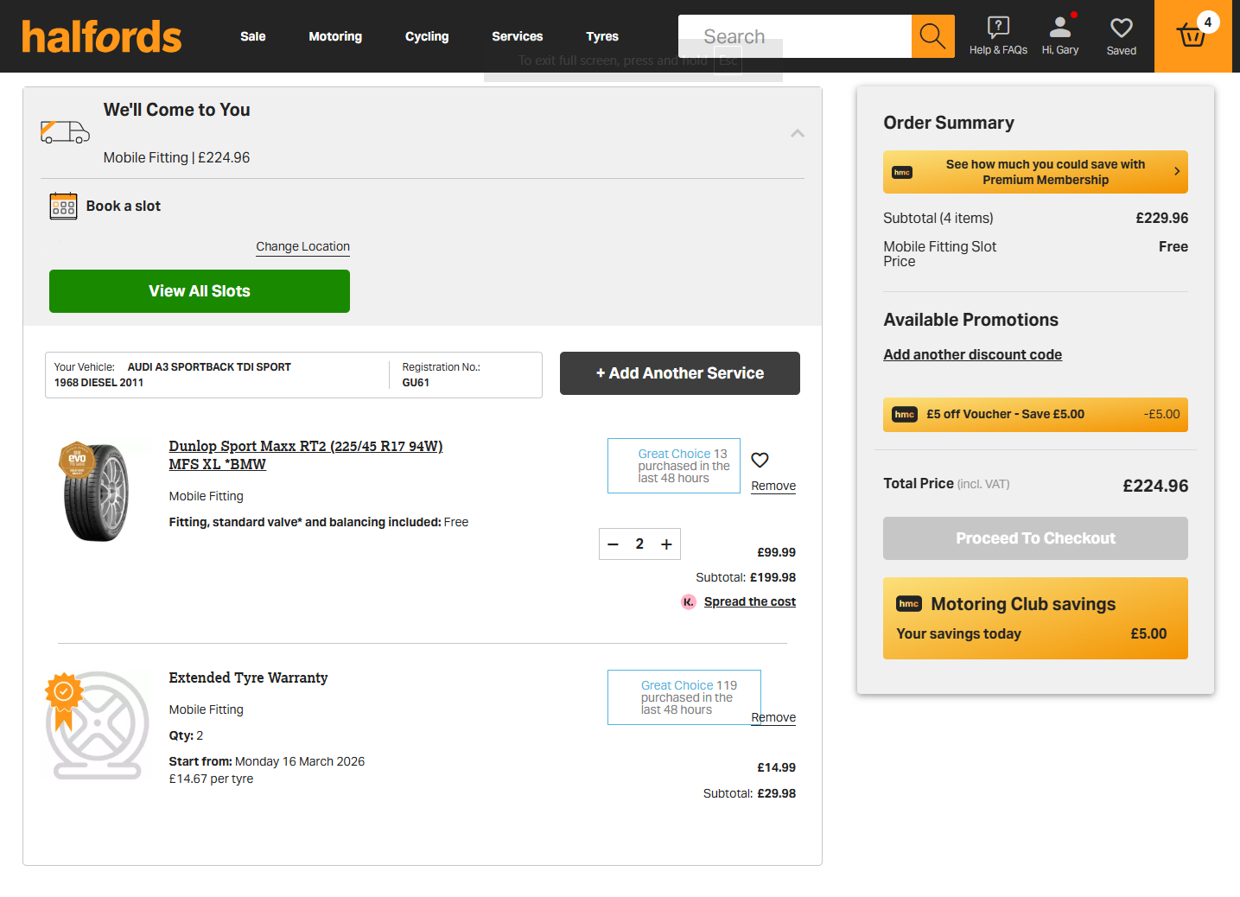Click the Dunlop tyre quantity value 2
The height and width of the screenshot is (897, 1240).
(639, 544)
